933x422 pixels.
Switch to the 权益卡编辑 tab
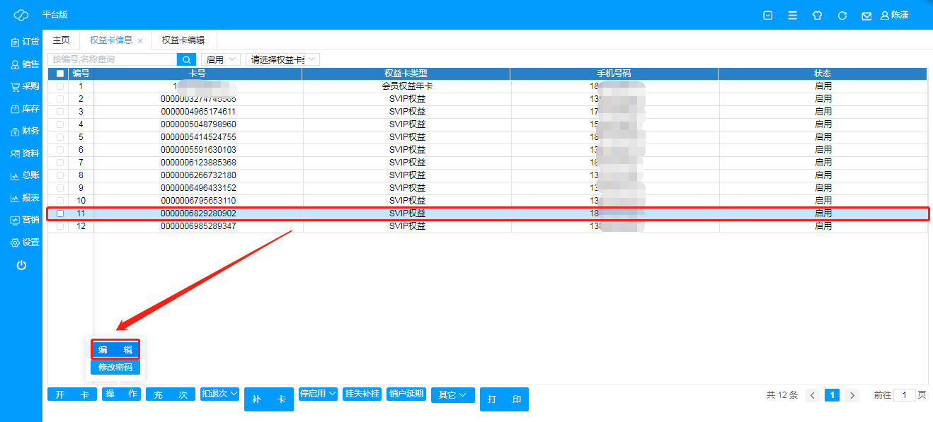(x=183, y=40)
